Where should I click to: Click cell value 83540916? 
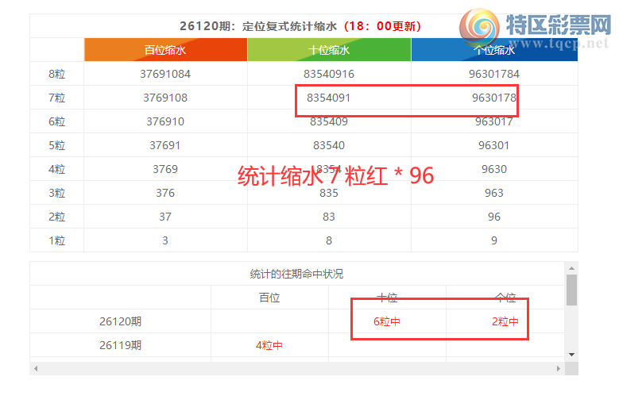coord(329,74)
